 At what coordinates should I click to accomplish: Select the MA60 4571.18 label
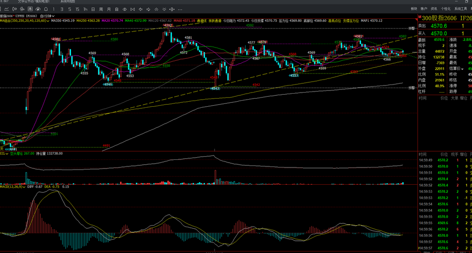pyautogui.click(x=184, y=21)
